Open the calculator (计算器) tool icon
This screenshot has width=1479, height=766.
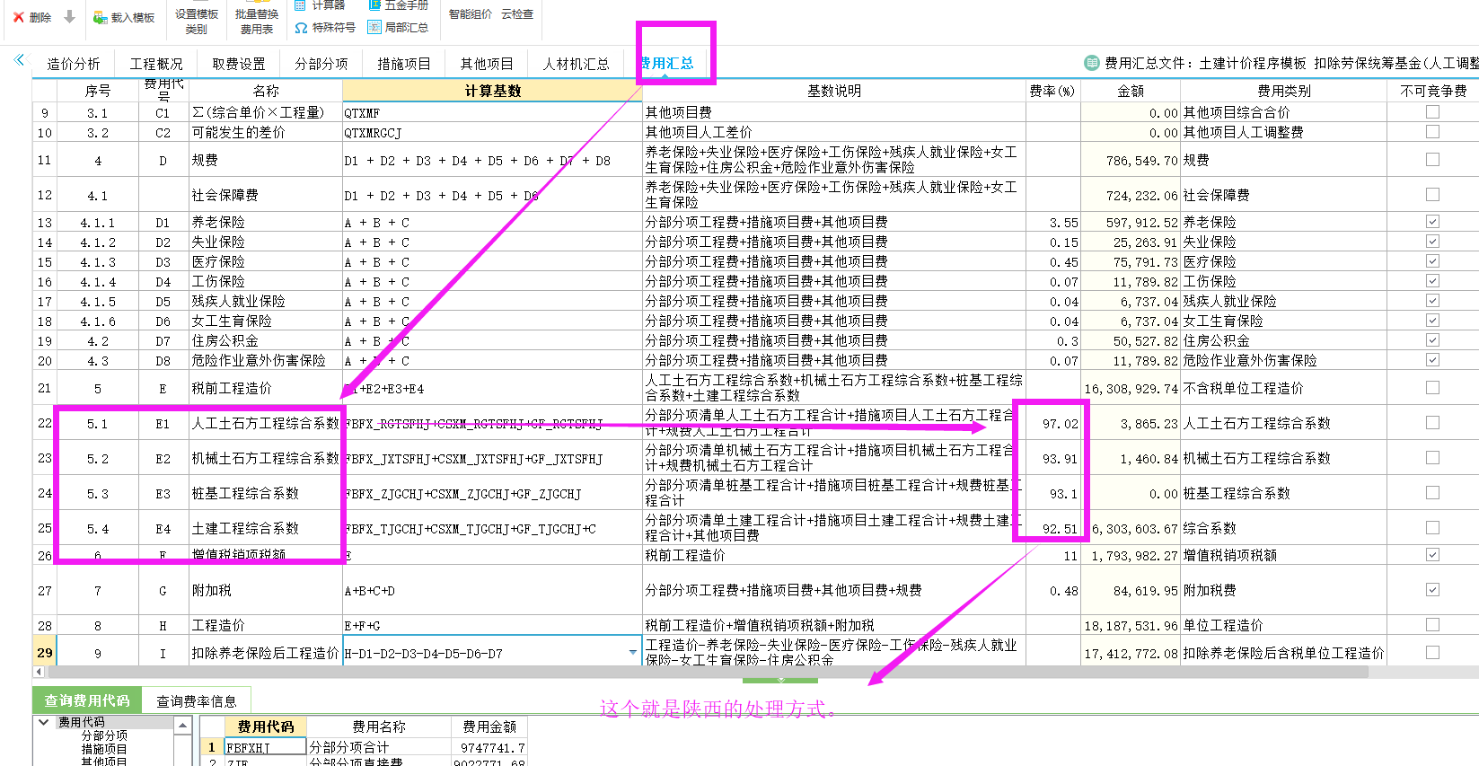click(x=300, y=4)
